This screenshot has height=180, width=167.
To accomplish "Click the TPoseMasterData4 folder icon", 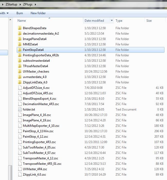I will 20,66.
